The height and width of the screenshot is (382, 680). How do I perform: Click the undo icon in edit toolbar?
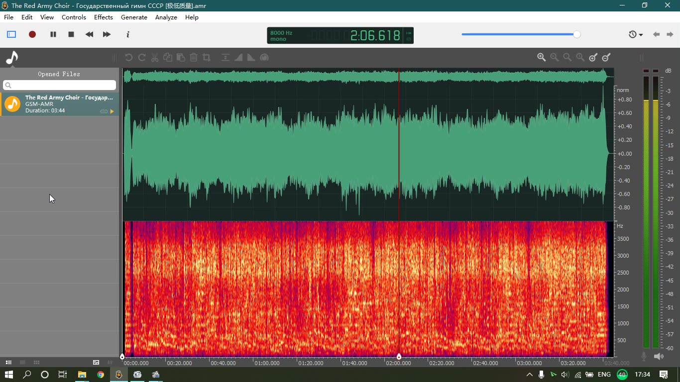click(128, 58)
